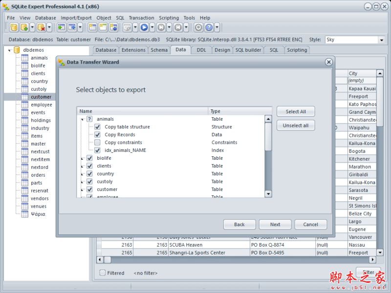391x293 pixels.
Task: Click the table icon beside master
Action: click(25, 144)
